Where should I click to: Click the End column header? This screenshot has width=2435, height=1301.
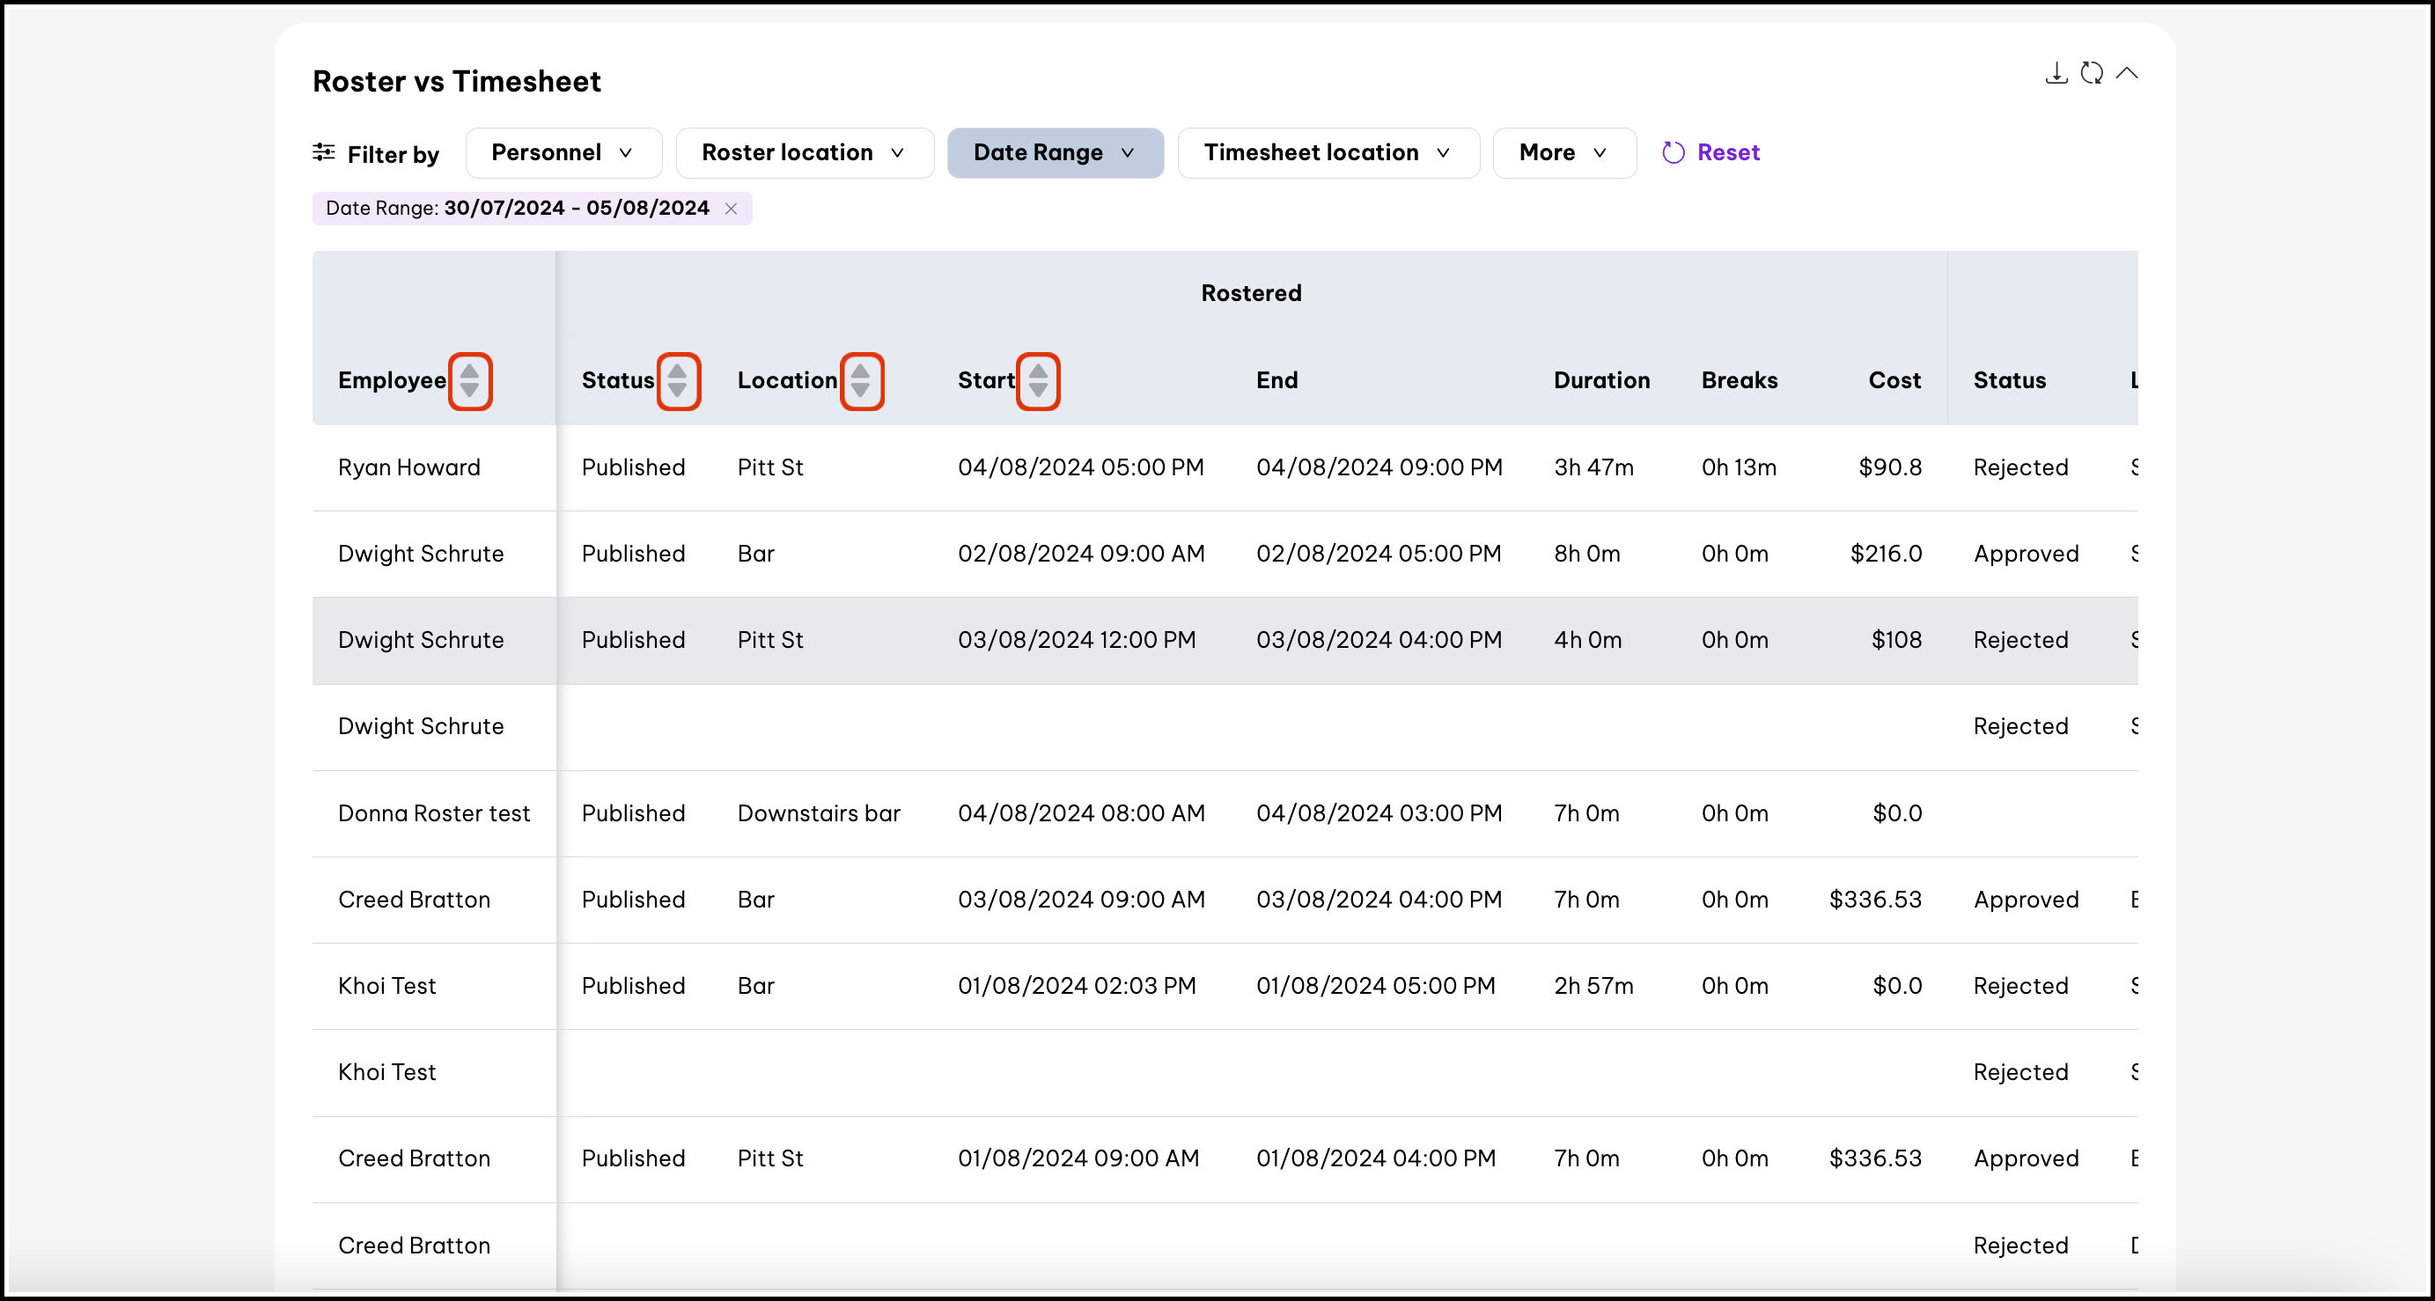pos(1276,380)
